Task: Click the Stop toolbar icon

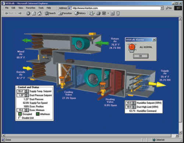Action: click(x=28, y=13)
